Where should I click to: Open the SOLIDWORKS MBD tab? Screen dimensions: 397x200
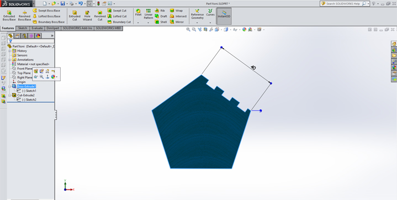pos(108,28)
